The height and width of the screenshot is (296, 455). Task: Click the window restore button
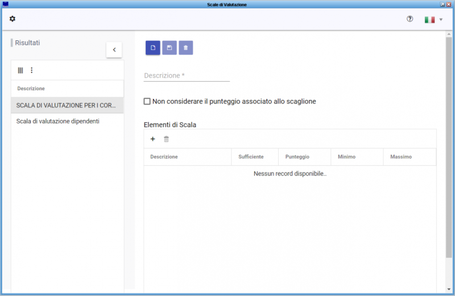tap(442, 5)
